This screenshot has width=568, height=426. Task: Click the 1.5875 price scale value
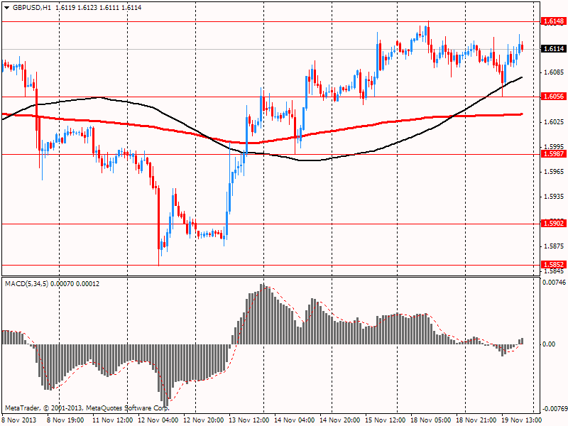point(555,246)
